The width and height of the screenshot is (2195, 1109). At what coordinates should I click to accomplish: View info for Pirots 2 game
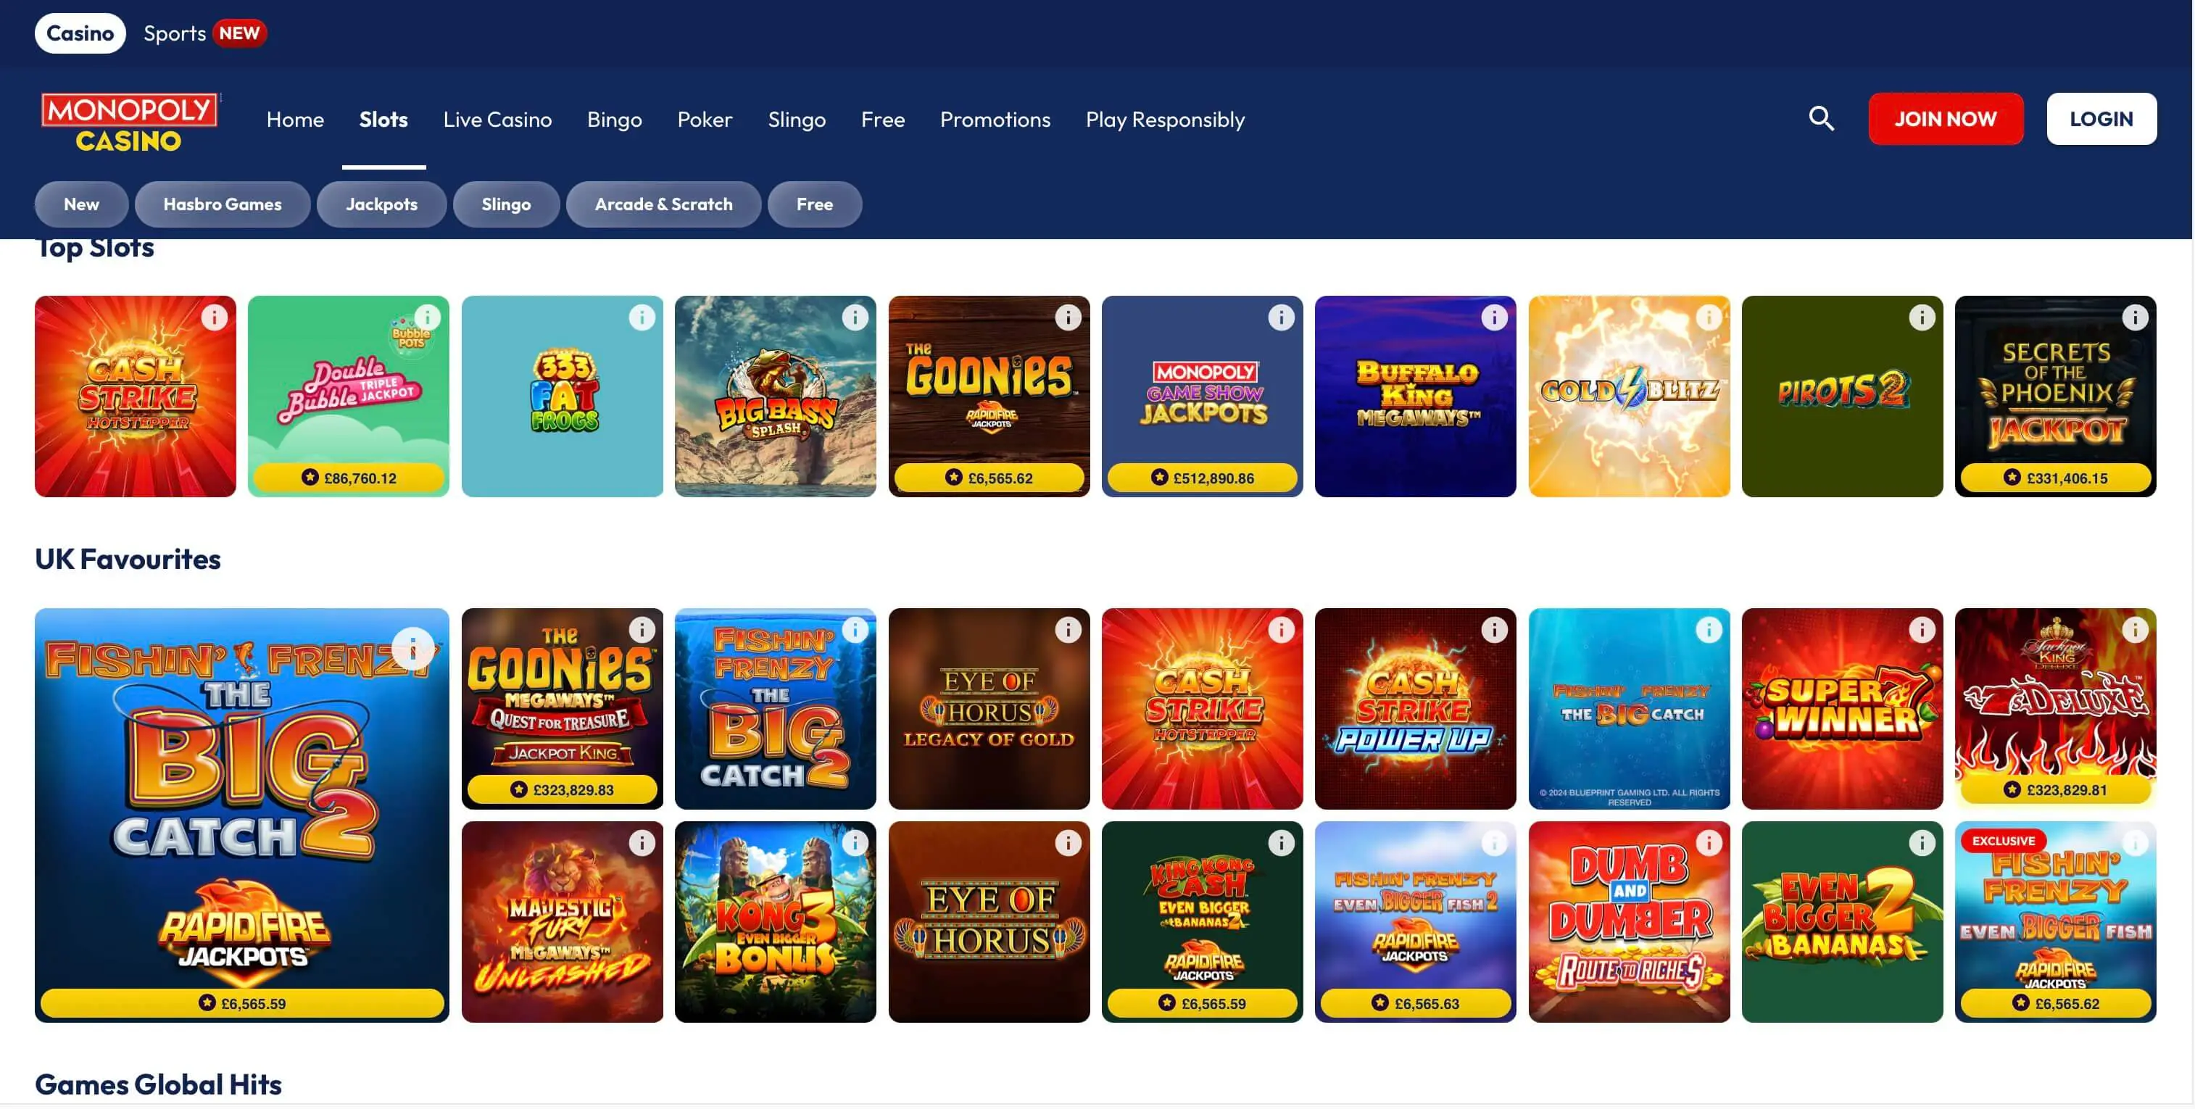[1922, 317]
